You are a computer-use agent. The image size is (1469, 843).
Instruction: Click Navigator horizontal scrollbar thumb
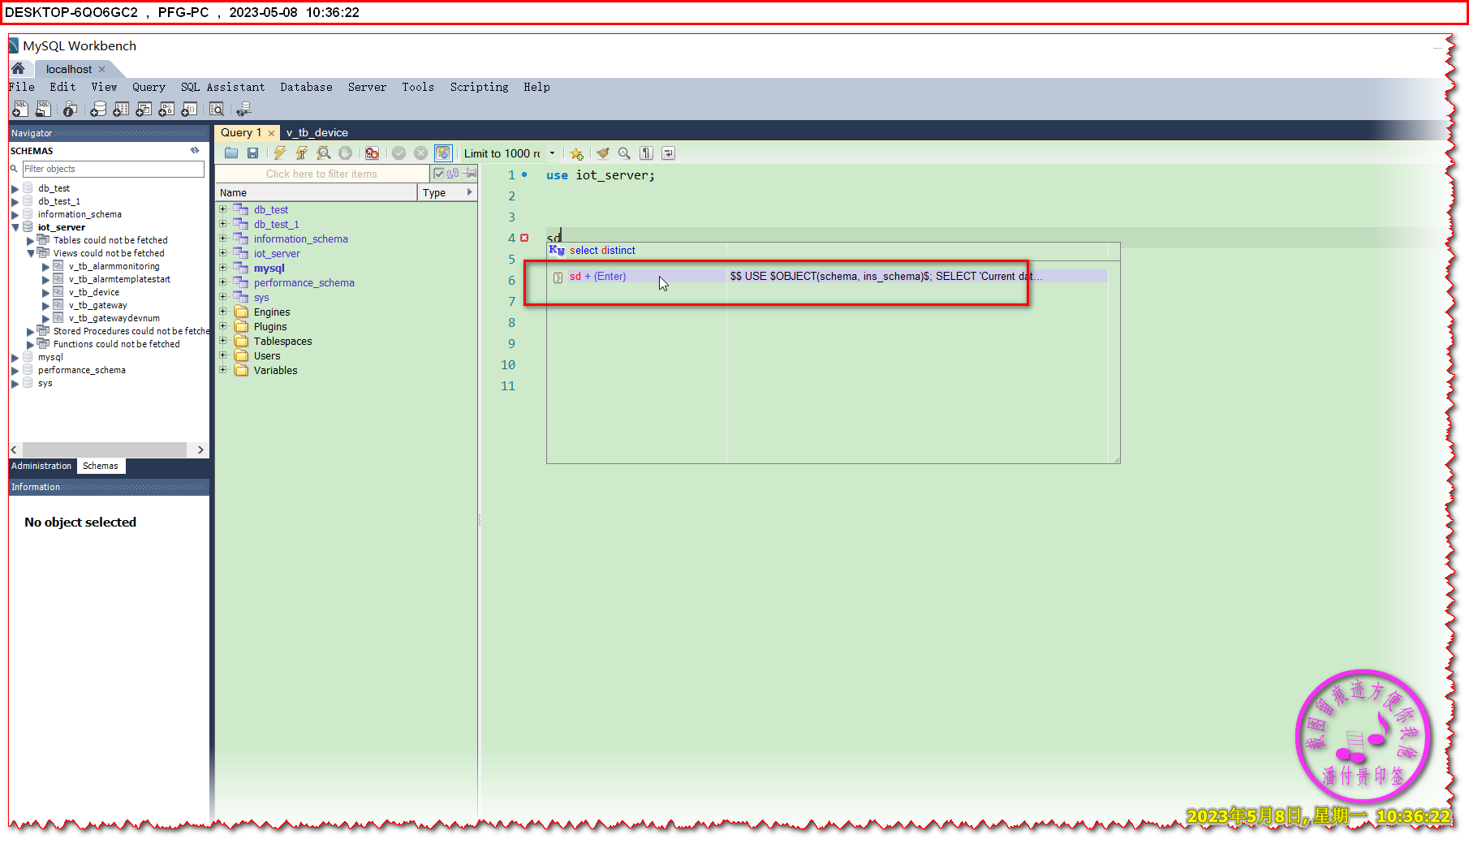[x=105, y=449]
